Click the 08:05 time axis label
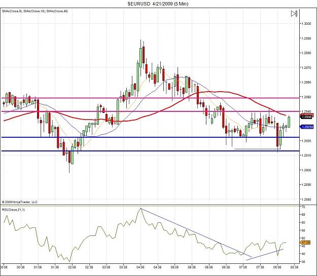The width and height of the screenshot is (317, 276). (277, 267)
